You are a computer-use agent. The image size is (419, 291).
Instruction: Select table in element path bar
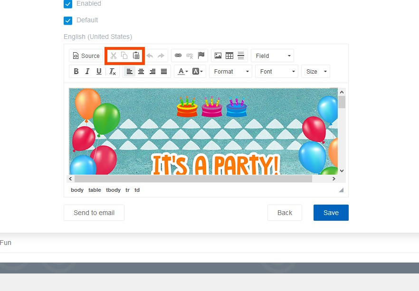[95, 190]
